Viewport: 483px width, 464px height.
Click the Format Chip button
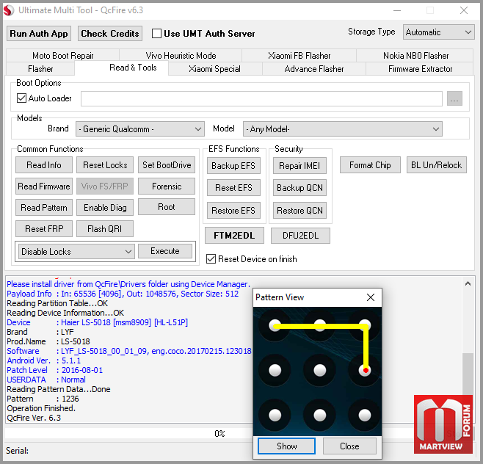[370, 165]
